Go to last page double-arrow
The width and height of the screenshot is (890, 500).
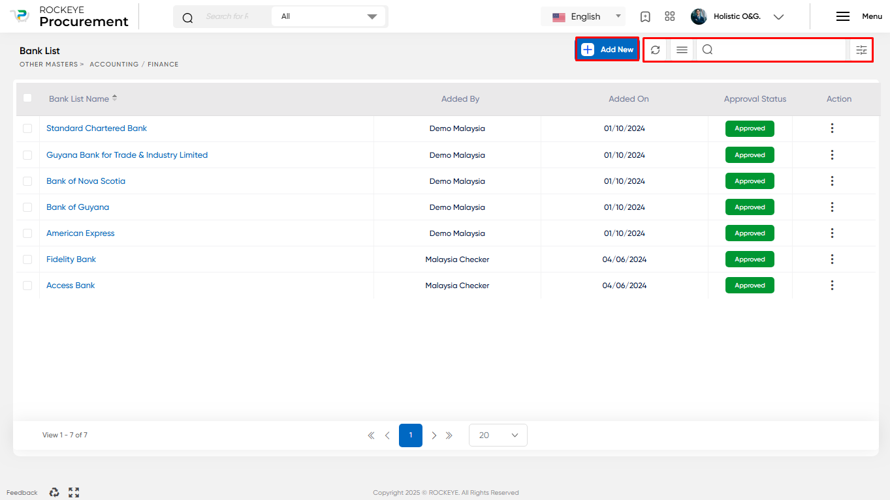pyautogui.click(x=449, y=435)
